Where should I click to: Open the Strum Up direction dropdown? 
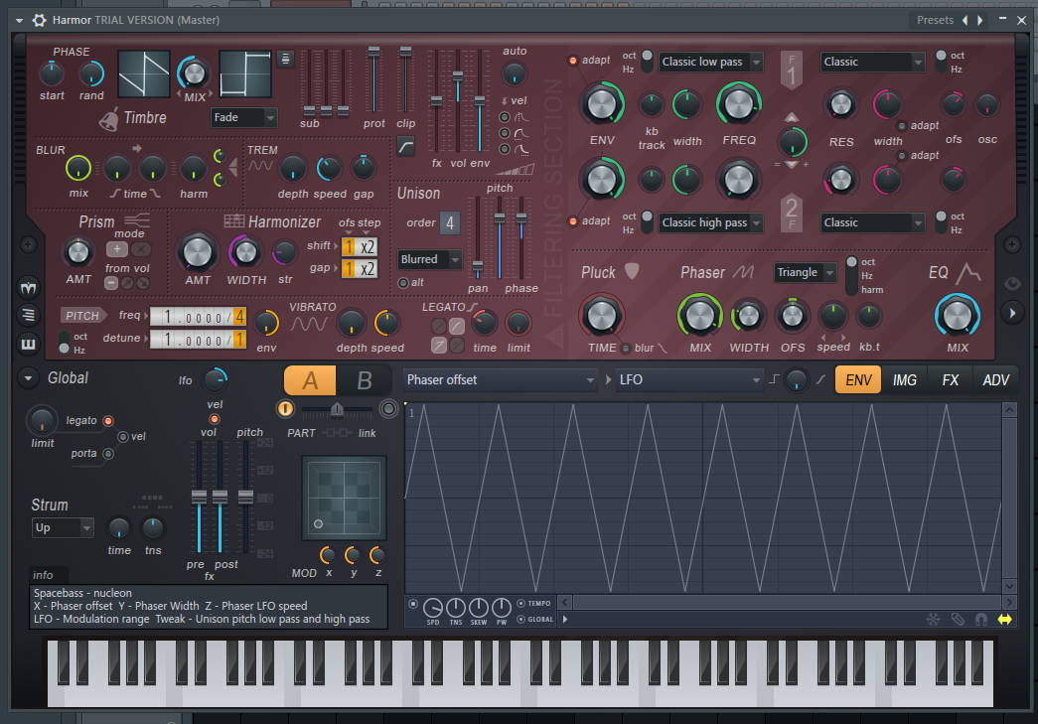point(63,528)
